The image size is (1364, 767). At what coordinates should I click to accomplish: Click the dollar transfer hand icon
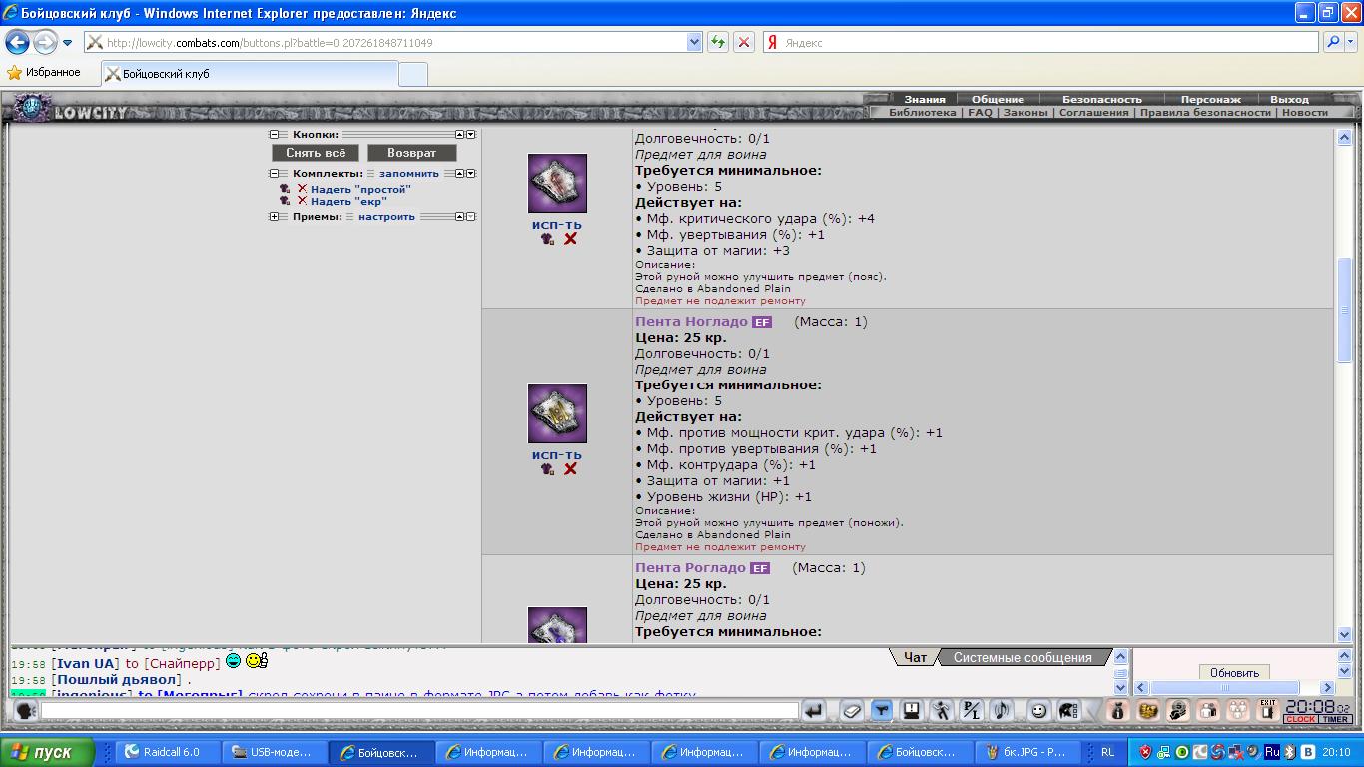click(1178, 711)
